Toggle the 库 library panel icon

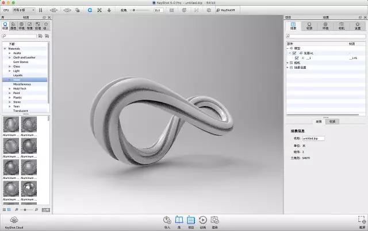(179, 222)
